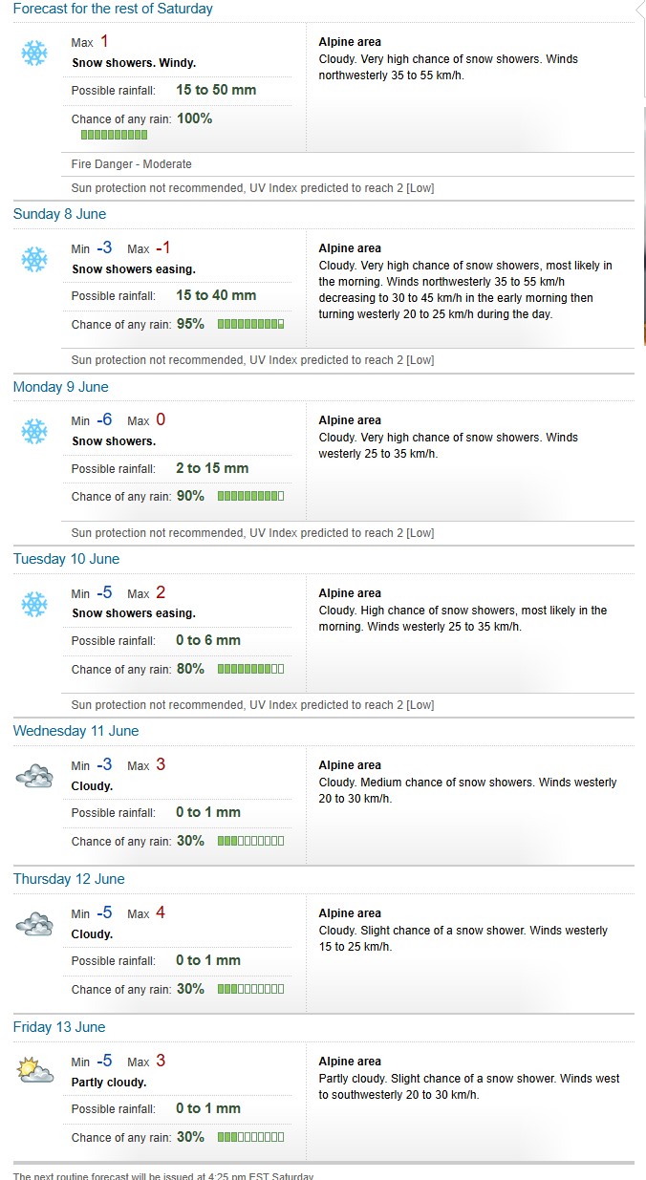Open the 'Forecast for the rest of Saturday' heading

113,9
